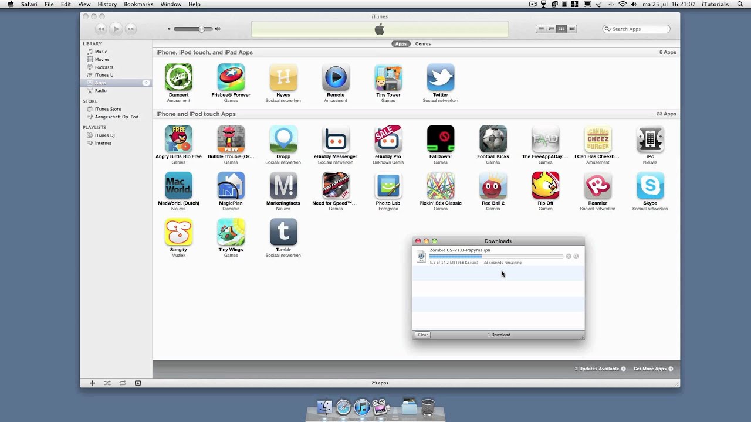Click the eBuddy Pro app icon
The width and height of the screenshot is (751, 422).
pyautogui.click(x=388, y=139)
